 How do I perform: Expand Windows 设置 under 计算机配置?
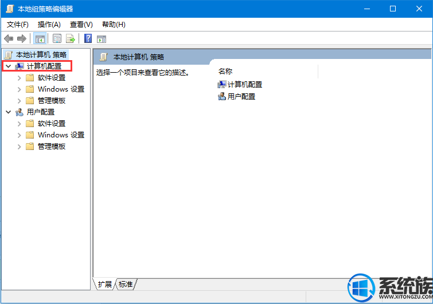19,89
